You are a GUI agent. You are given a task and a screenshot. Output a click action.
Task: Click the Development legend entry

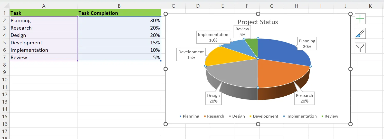(264, 116)
